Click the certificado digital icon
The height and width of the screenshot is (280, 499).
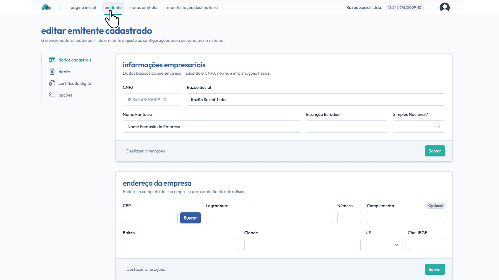(52, 84)
